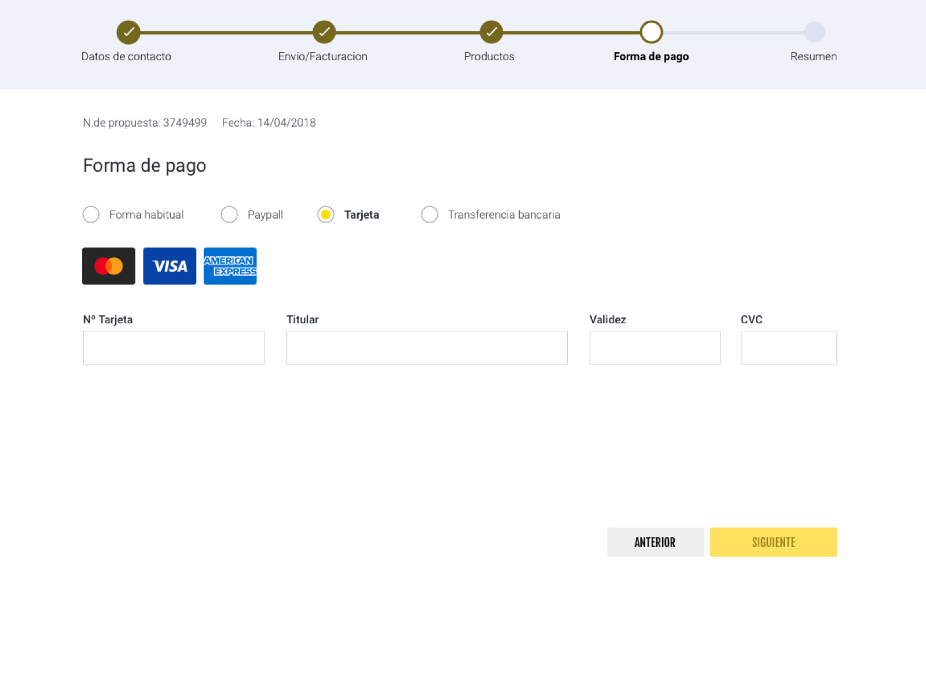
Task: Select the Transferencia bancaria payment option
Action: 429,215
